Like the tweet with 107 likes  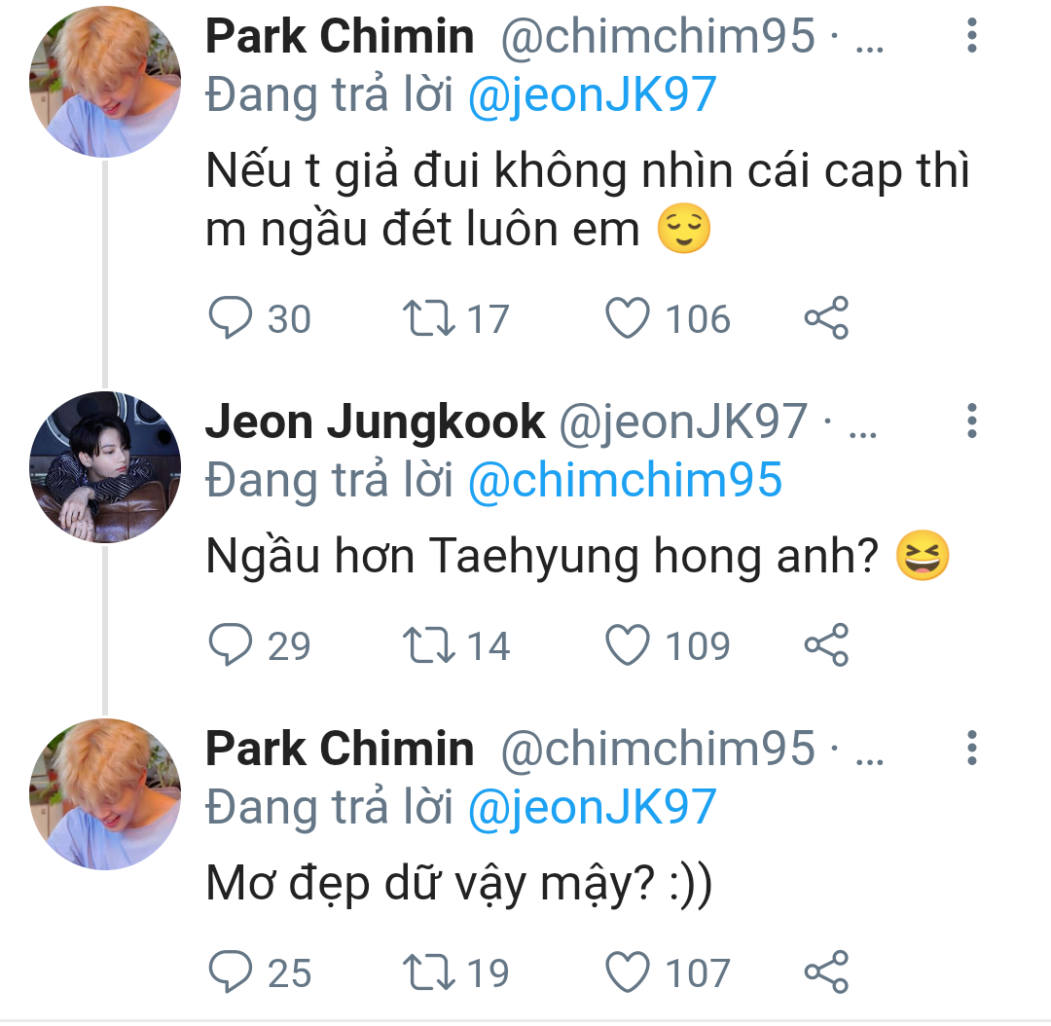pyautogui.click(x=628, y=973)
